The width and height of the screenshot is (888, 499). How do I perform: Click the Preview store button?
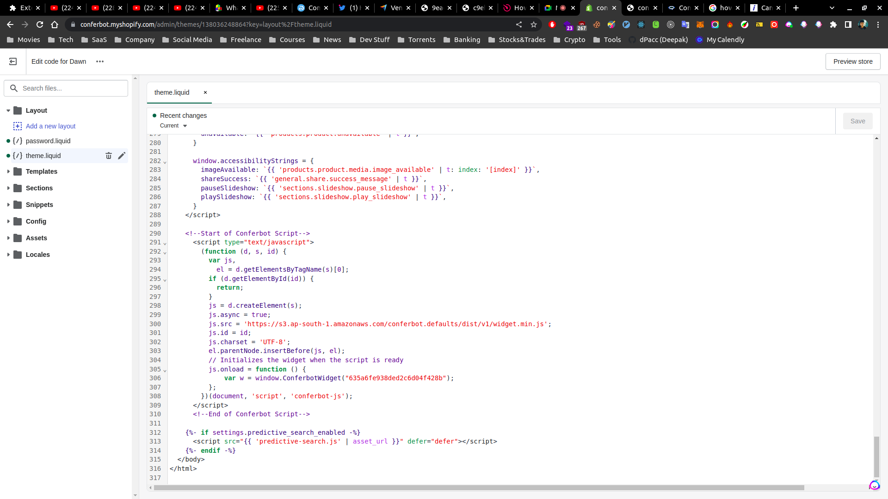coord(852,61)
